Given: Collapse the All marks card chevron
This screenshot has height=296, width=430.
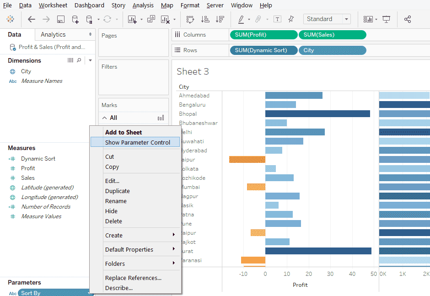Looking at the screenshot, I should point(104,118).
